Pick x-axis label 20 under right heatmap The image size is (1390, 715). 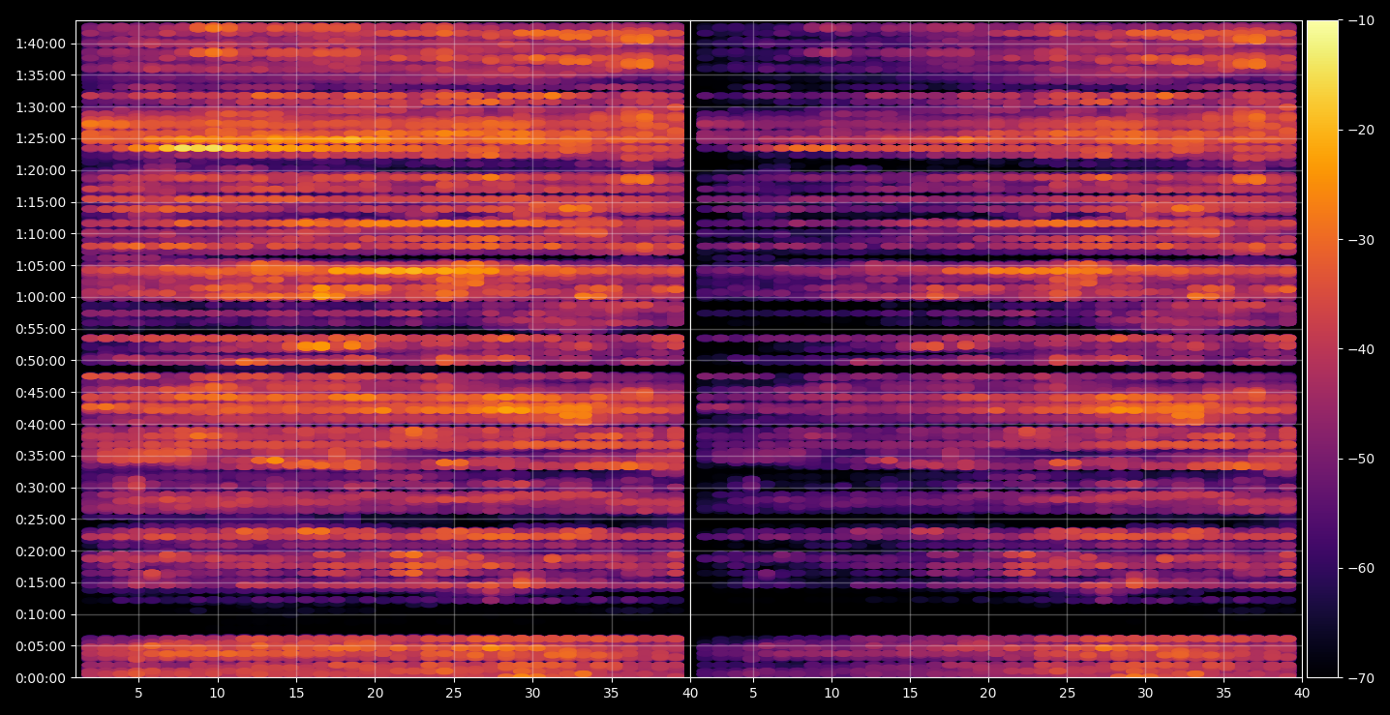(988, 694)
